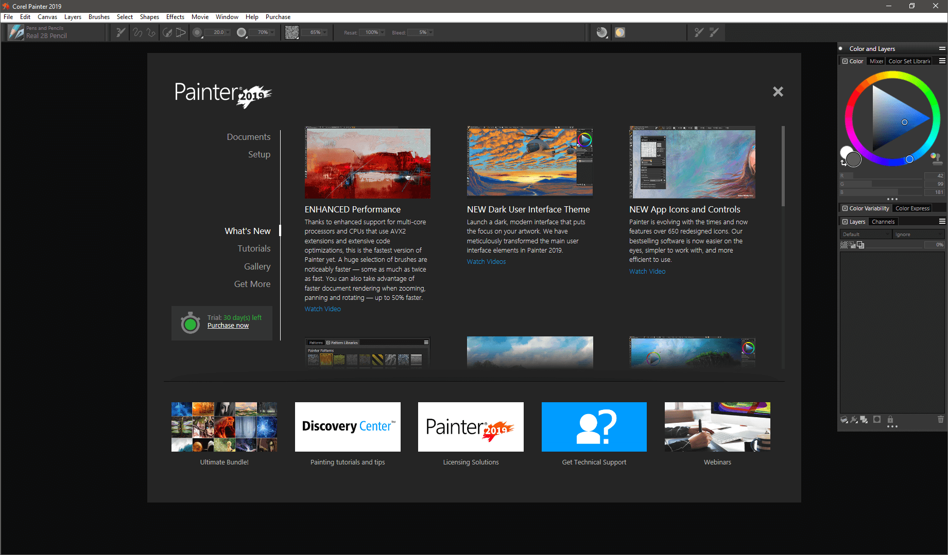Click the gray main color swatch

[854, 159]
